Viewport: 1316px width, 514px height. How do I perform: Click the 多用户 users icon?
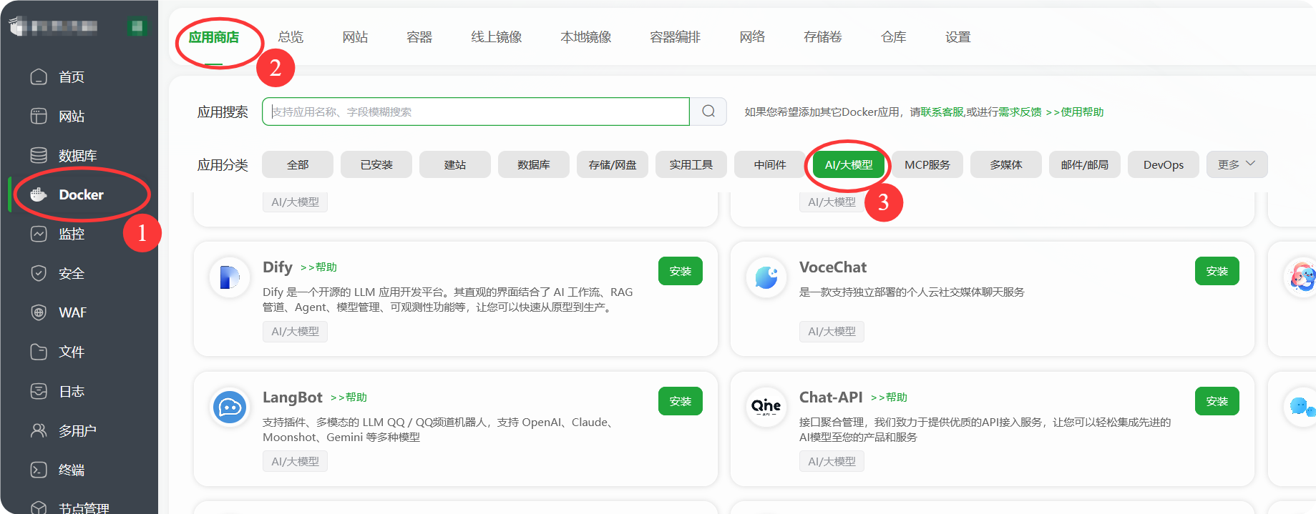(39, 430)
